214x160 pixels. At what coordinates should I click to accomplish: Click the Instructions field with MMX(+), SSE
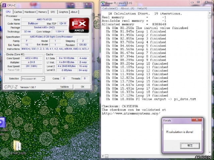point(55,49)
